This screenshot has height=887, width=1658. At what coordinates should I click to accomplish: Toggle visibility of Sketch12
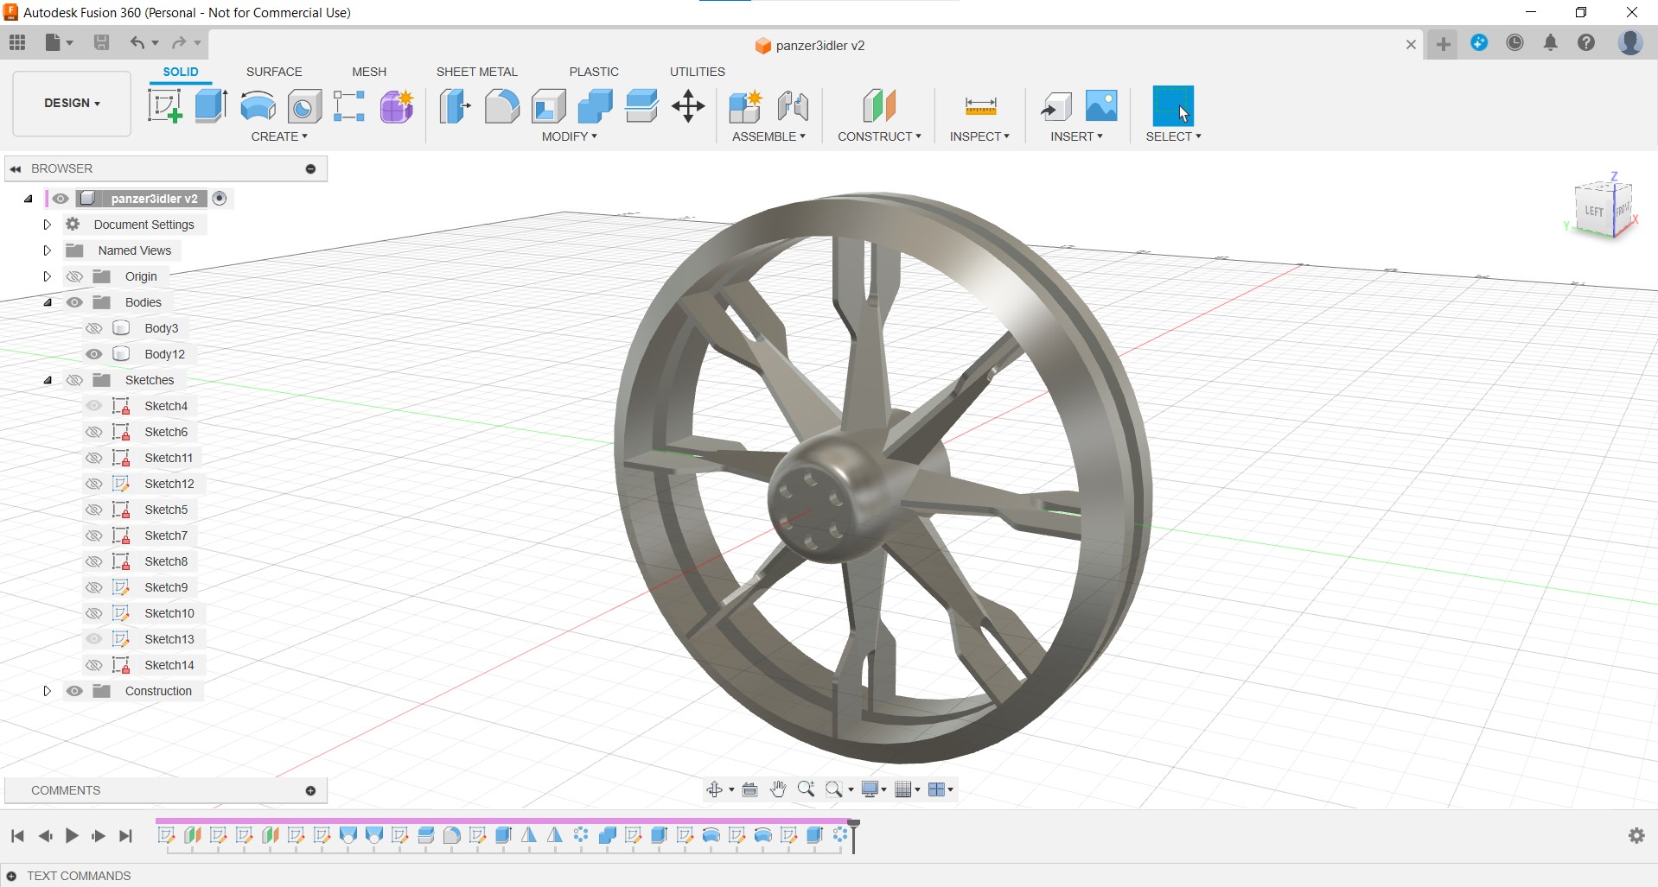94,484
